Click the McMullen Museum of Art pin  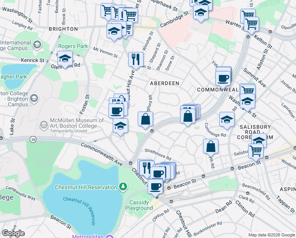[x=44, y=125]
